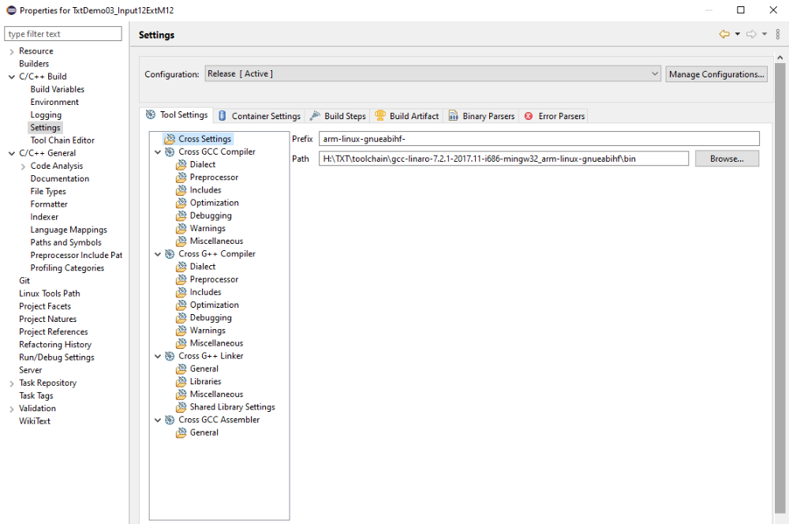Click Browse to change the toolchain path
This screenshot has height=524, width=789.
point(726,158)
